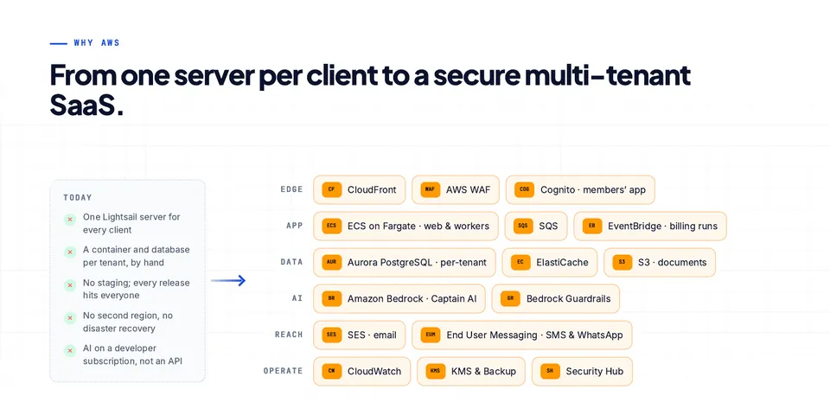Screen dimensions: 830x415
Task: Click the red X beside 'No second region'
Action: click(x=70, y=318)
